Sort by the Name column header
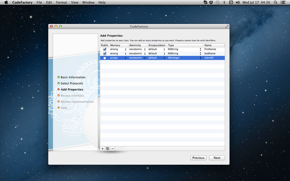 [214, 45]
